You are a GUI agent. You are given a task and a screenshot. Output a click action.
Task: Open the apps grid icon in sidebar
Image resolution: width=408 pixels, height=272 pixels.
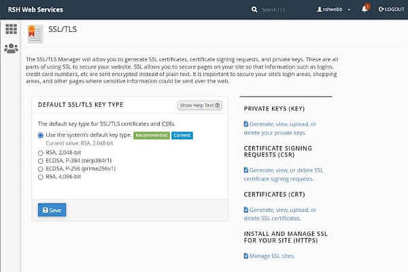coord(11,29)
